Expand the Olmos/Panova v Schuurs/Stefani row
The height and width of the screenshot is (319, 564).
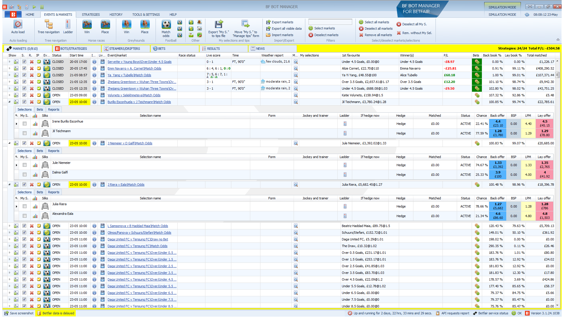pos(9,233)
